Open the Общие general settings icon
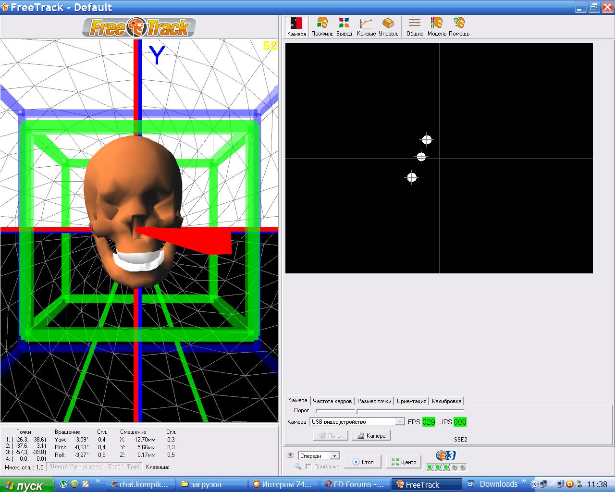This screenshot has width=615, height=492. (415, 26)
